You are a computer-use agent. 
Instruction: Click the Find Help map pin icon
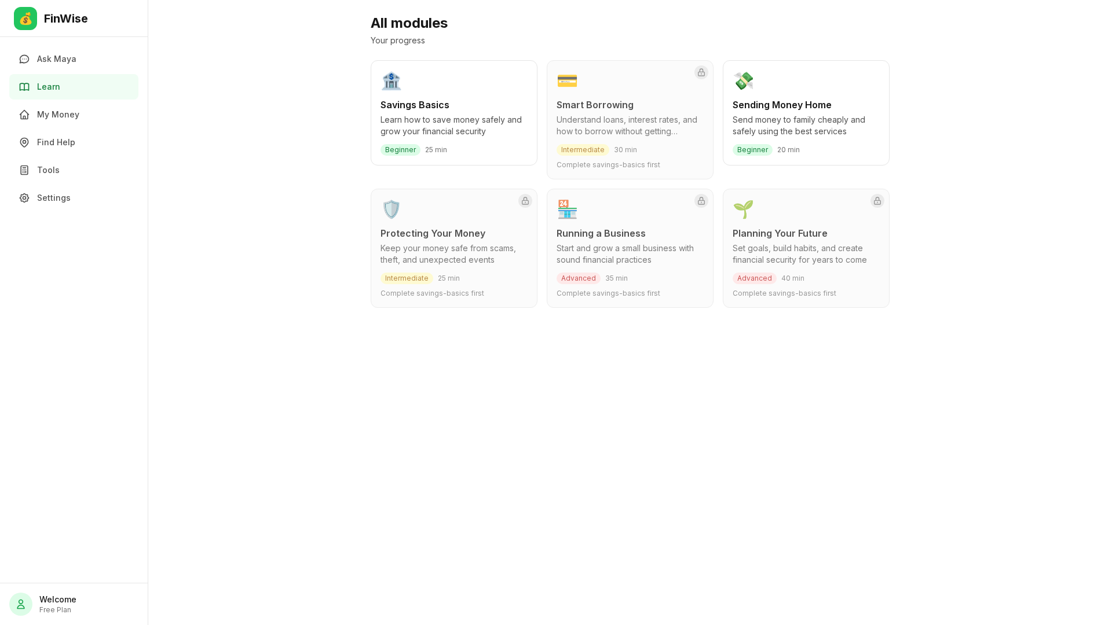pos(24,142)
